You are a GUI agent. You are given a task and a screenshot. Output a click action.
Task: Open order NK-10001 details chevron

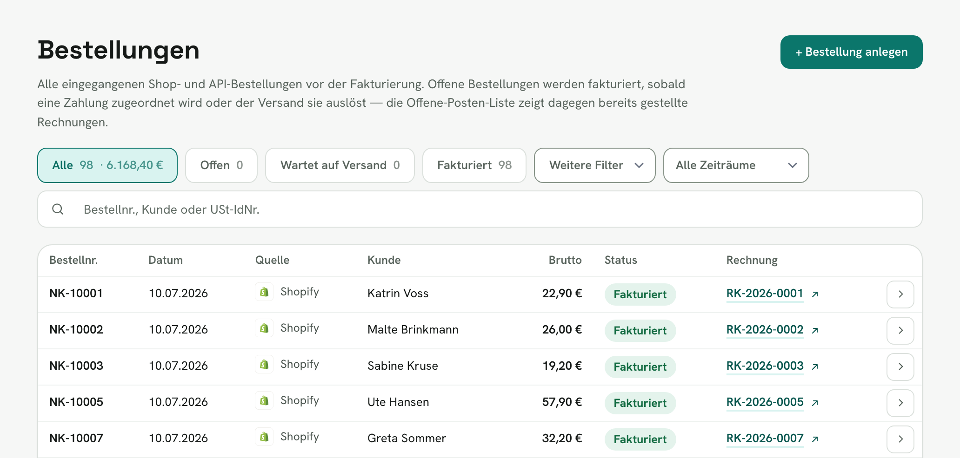pyautogui.click(x=900, y=294)
